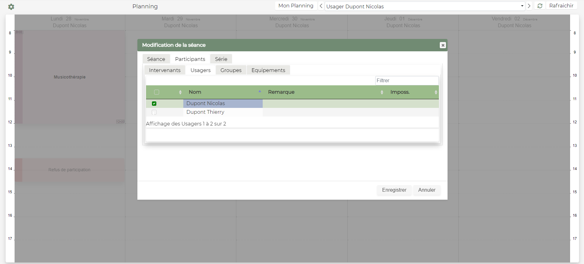Viewport: 584px width, 264px height.
Task: Close the Modification de la séance dialog
Action: (443, 45)
